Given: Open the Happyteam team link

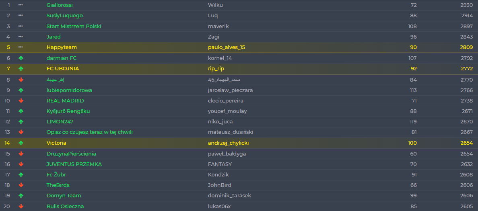Looking at the screenshot, I should pos(62,47).
